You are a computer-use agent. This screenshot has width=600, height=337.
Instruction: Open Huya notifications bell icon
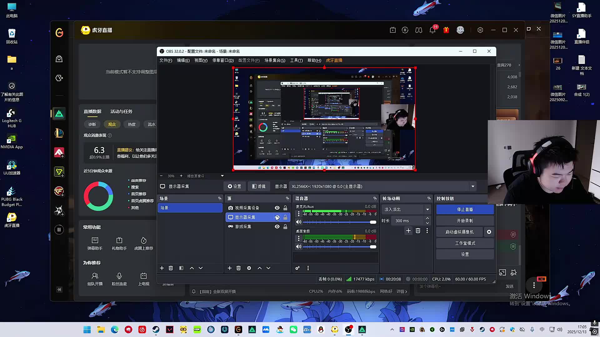pyautogui.click(x=432, y=30)
